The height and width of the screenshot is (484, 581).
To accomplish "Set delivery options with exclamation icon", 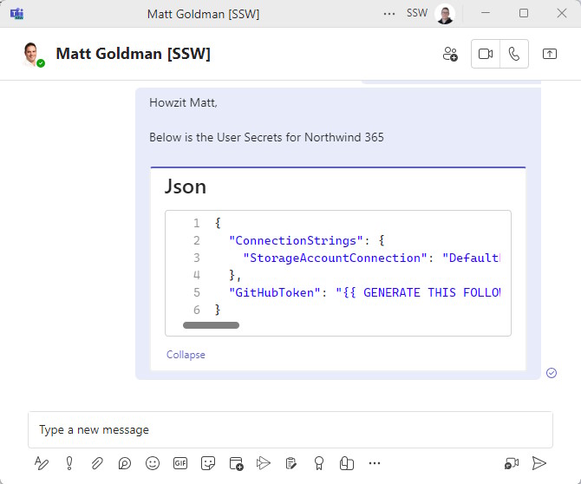I will coord(69,463).
